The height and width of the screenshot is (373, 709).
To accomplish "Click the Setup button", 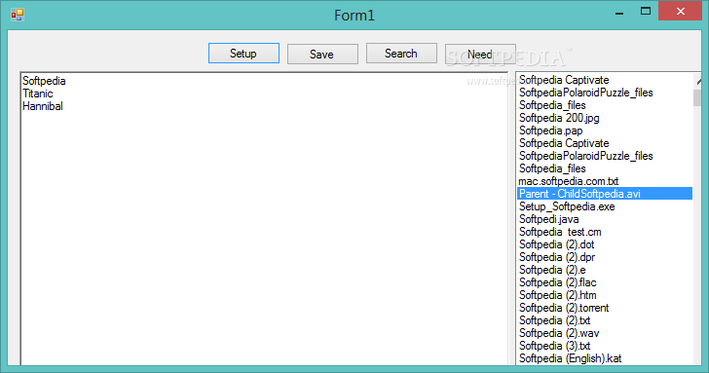I will pyautogui.click(x=243, y=54).
